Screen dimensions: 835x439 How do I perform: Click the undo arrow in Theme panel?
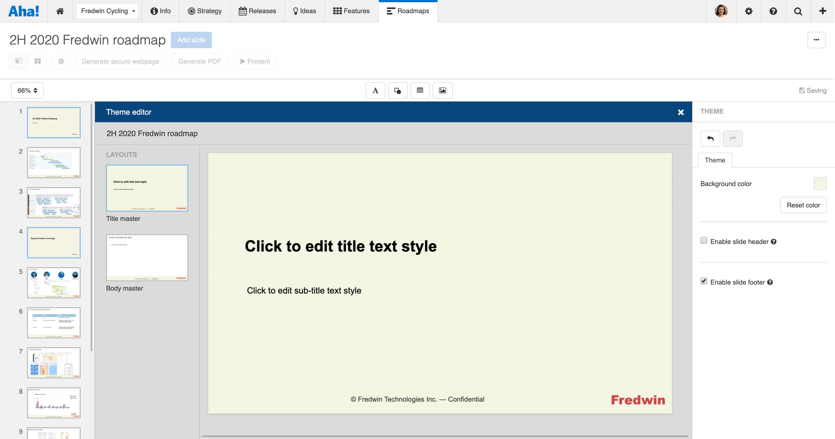click(710, 139)
